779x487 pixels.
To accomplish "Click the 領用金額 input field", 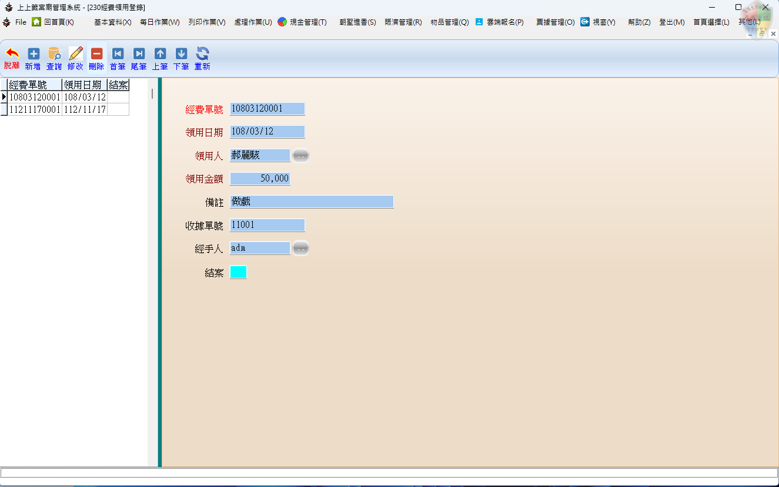I will coord(260,179).
